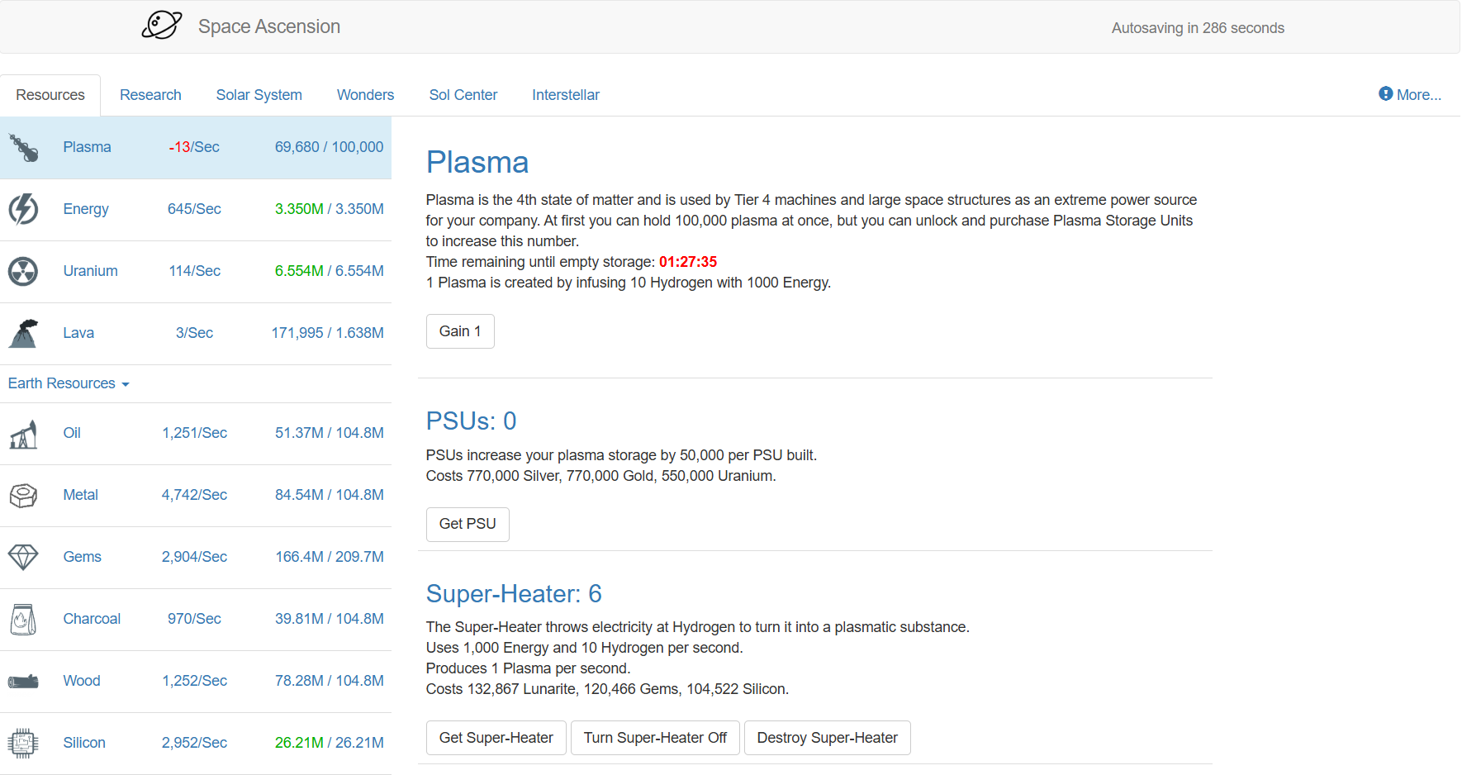
Task: Click the Destroy Super-Heater button
Action: [x=827, y=738]
